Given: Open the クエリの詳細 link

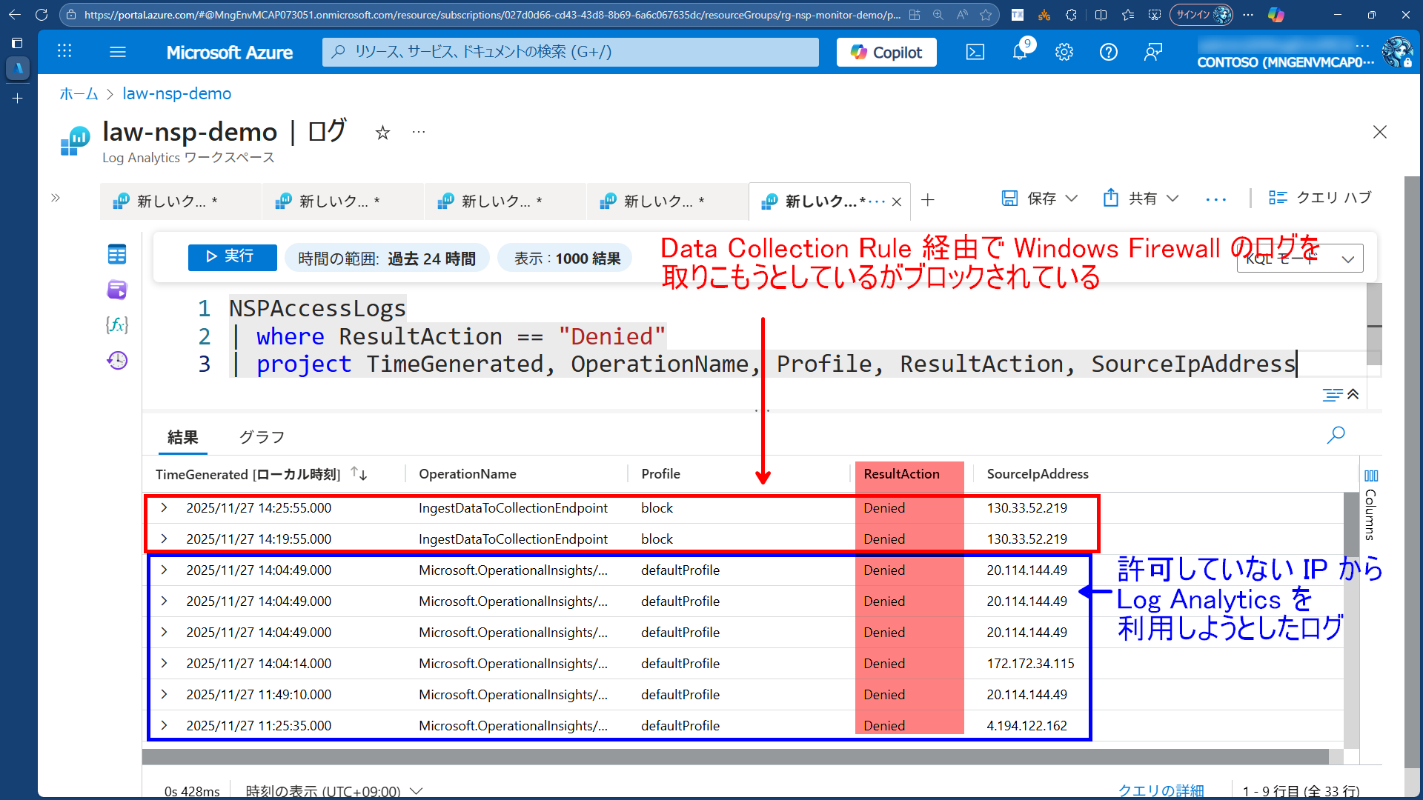Looking at the screenshot, I should [1161, 790].
